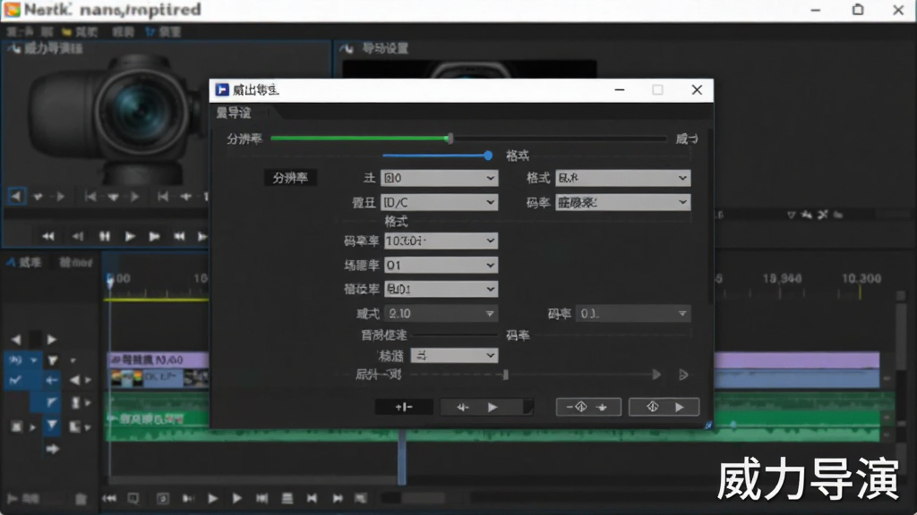
Task: Click the blue down-triangle icon on audio track header
Action: (51, 426)
